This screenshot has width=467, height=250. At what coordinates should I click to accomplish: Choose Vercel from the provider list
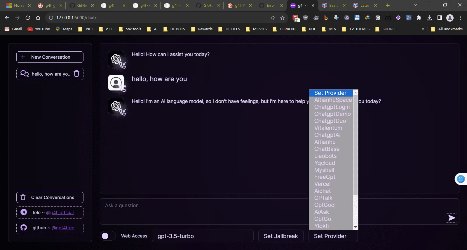[331, 184]
